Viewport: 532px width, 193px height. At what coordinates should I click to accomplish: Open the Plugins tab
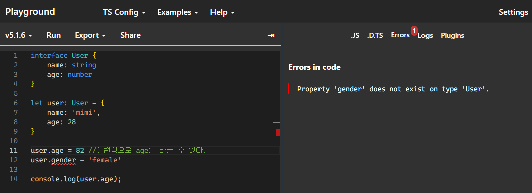click(x=452, y=35)
